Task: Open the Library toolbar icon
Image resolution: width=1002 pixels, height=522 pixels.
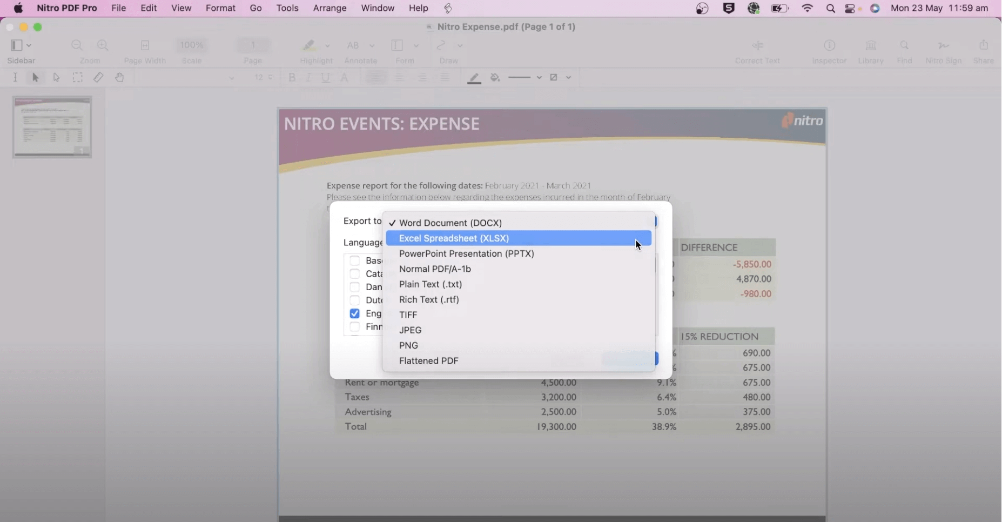Action: pyautogui.click(x=871, y=46)
